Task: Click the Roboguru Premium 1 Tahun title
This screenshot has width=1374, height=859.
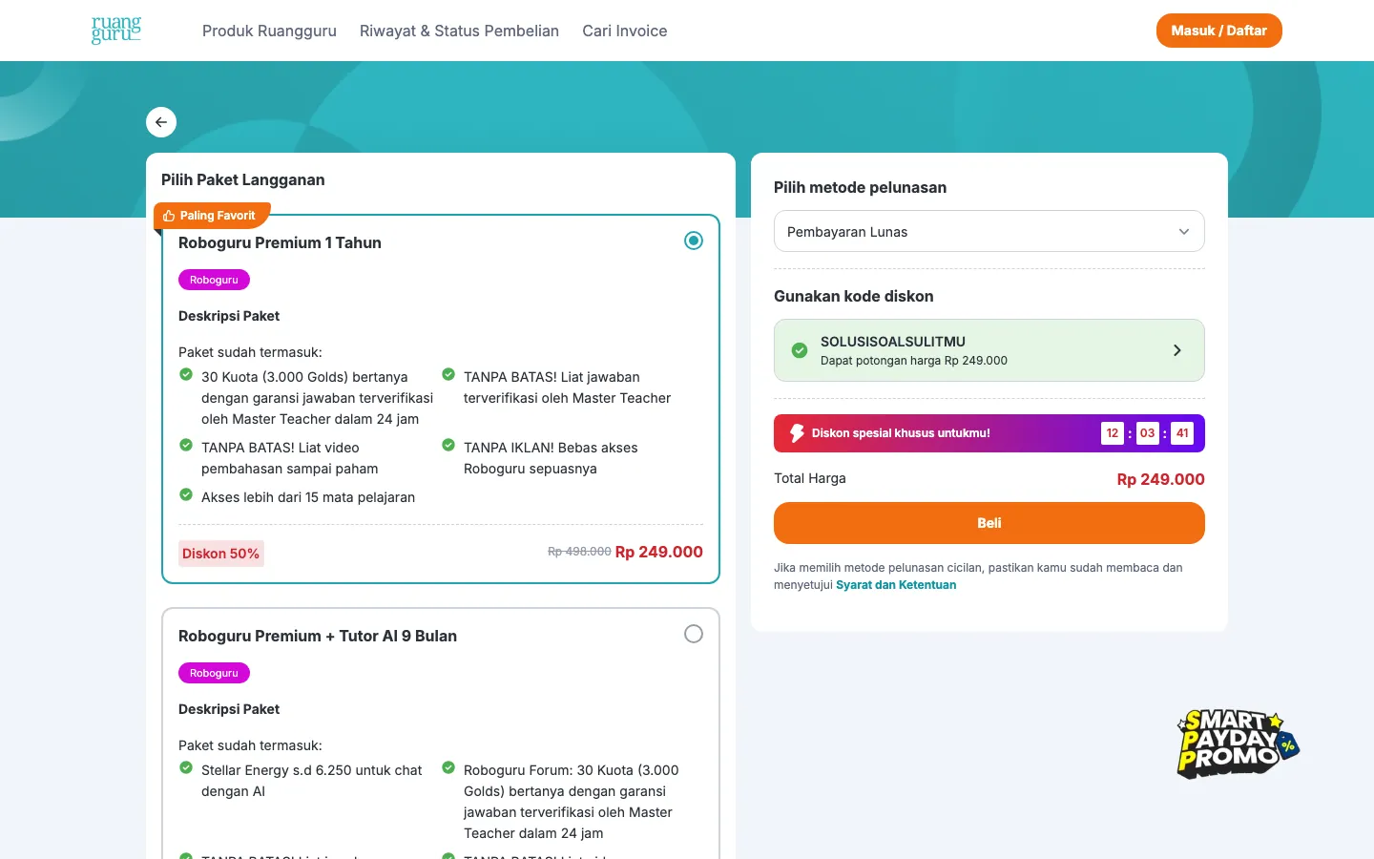Action: pos(280,242)
